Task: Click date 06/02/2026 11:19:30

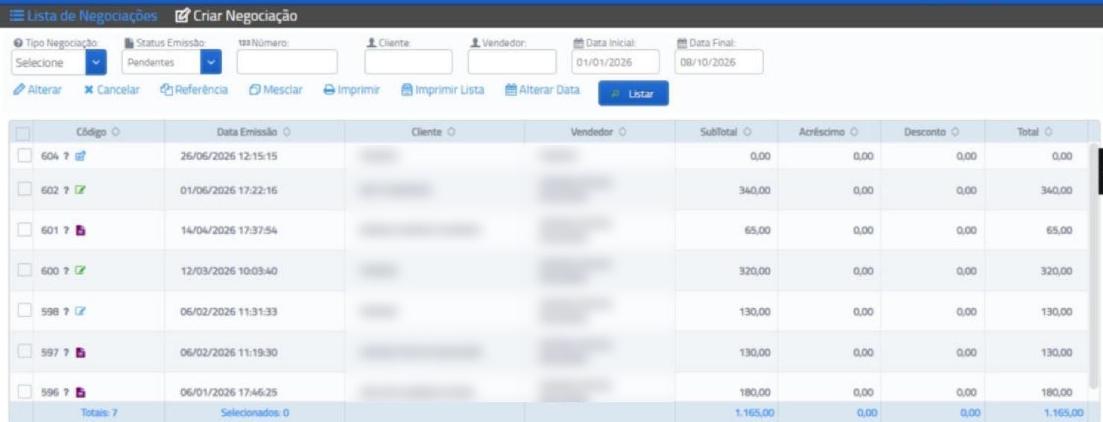Action: pos(229,353)
